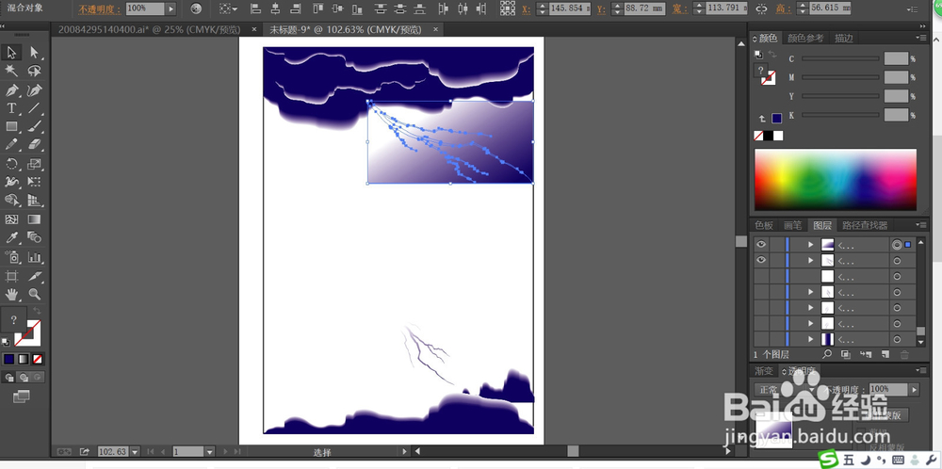The width and height of the screenshot is (942, 469).
Task: Click the C cyan slider track
Action: (840, 58)
